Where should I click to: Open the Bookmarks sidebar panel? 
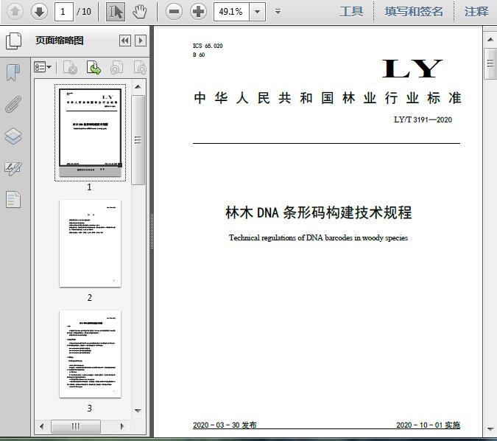13,72
